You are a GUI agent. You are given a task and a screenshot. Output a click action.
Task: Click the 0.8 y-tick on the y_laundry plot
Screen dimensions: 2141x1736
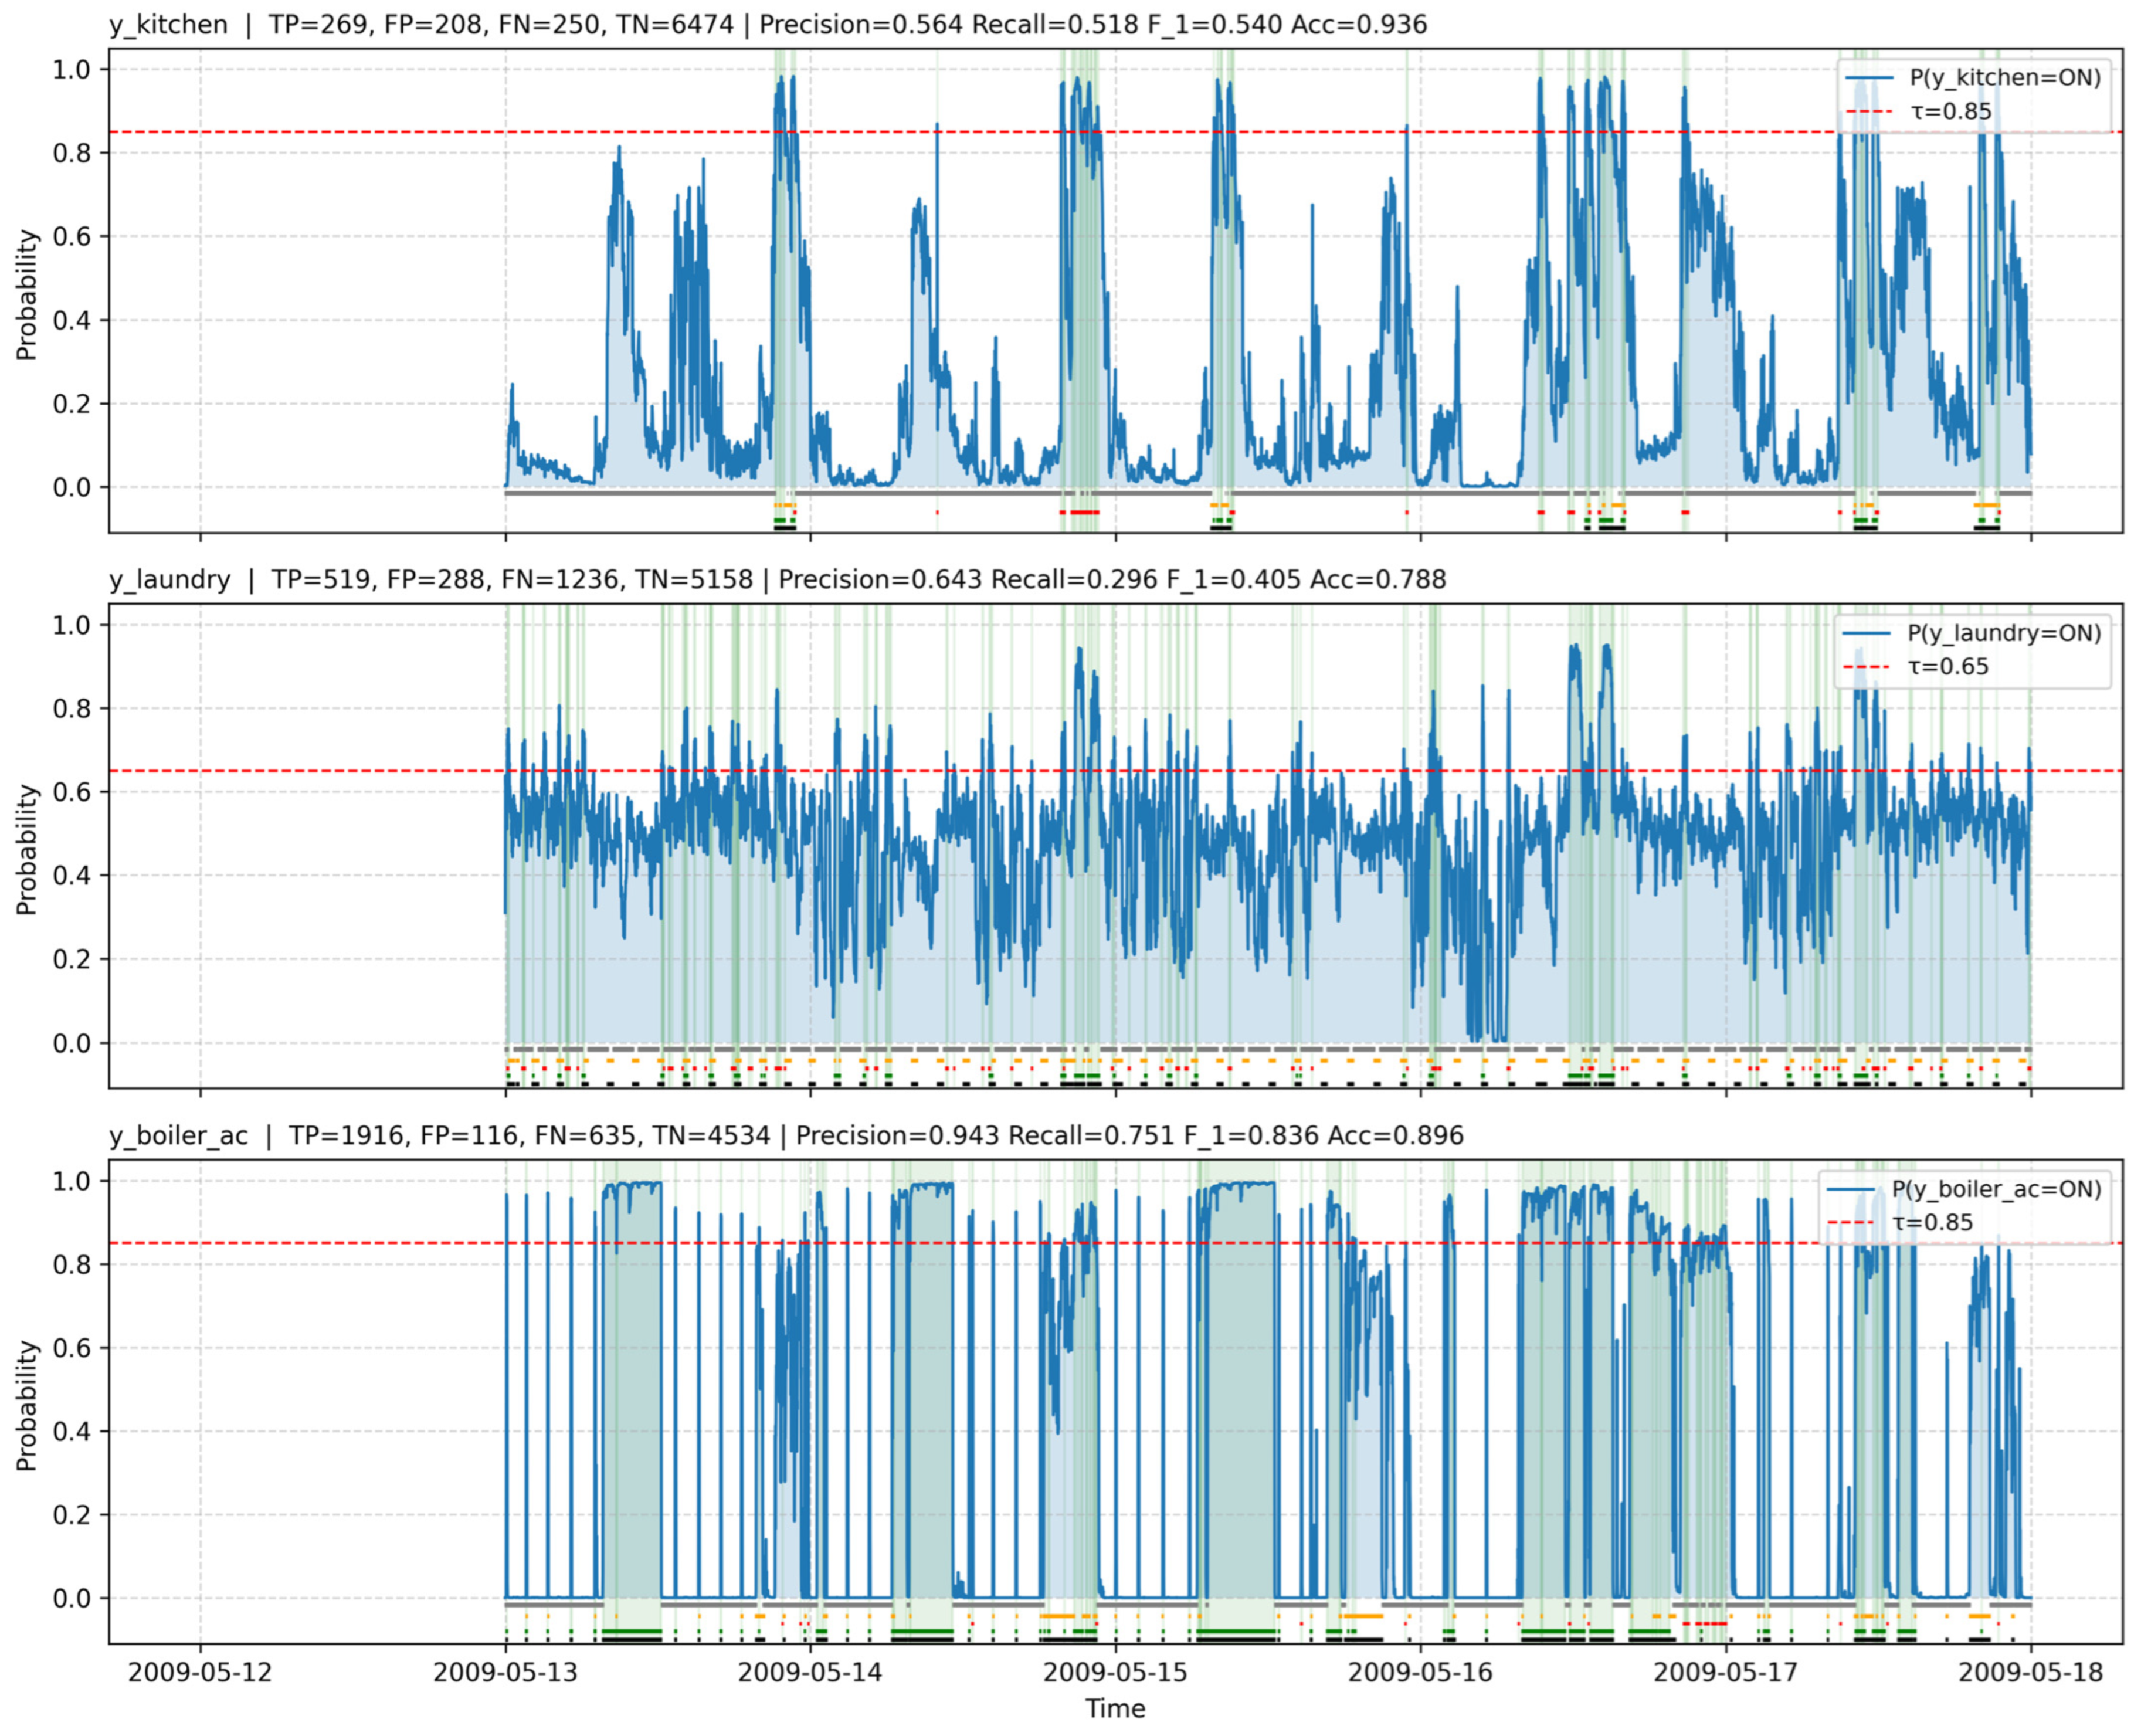click(x=71, y=708)
